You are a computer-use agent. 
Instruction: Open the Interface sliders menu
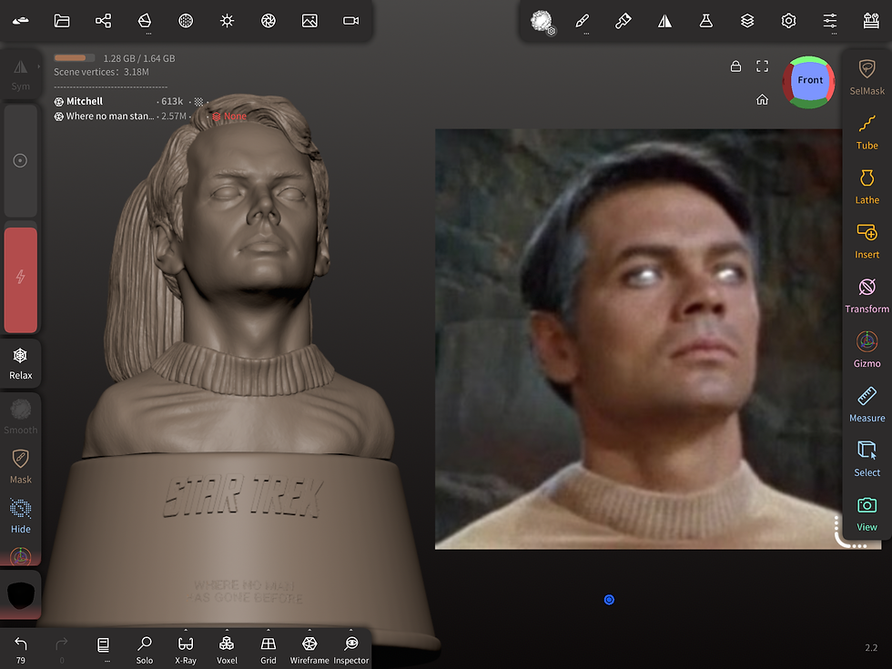coord(830,21)
